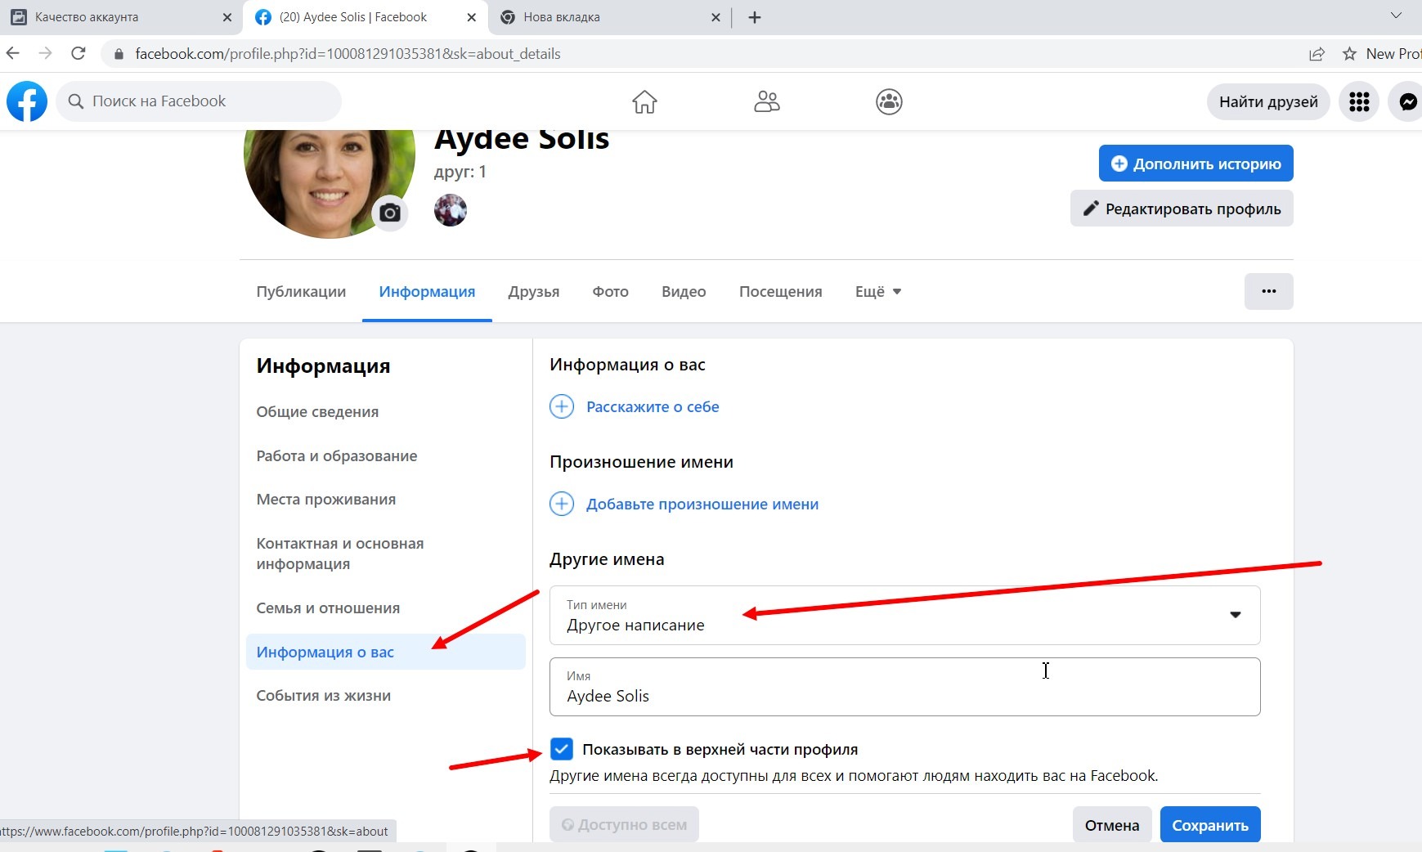Click the Найти друзей button

click(x=1268, y=101)
